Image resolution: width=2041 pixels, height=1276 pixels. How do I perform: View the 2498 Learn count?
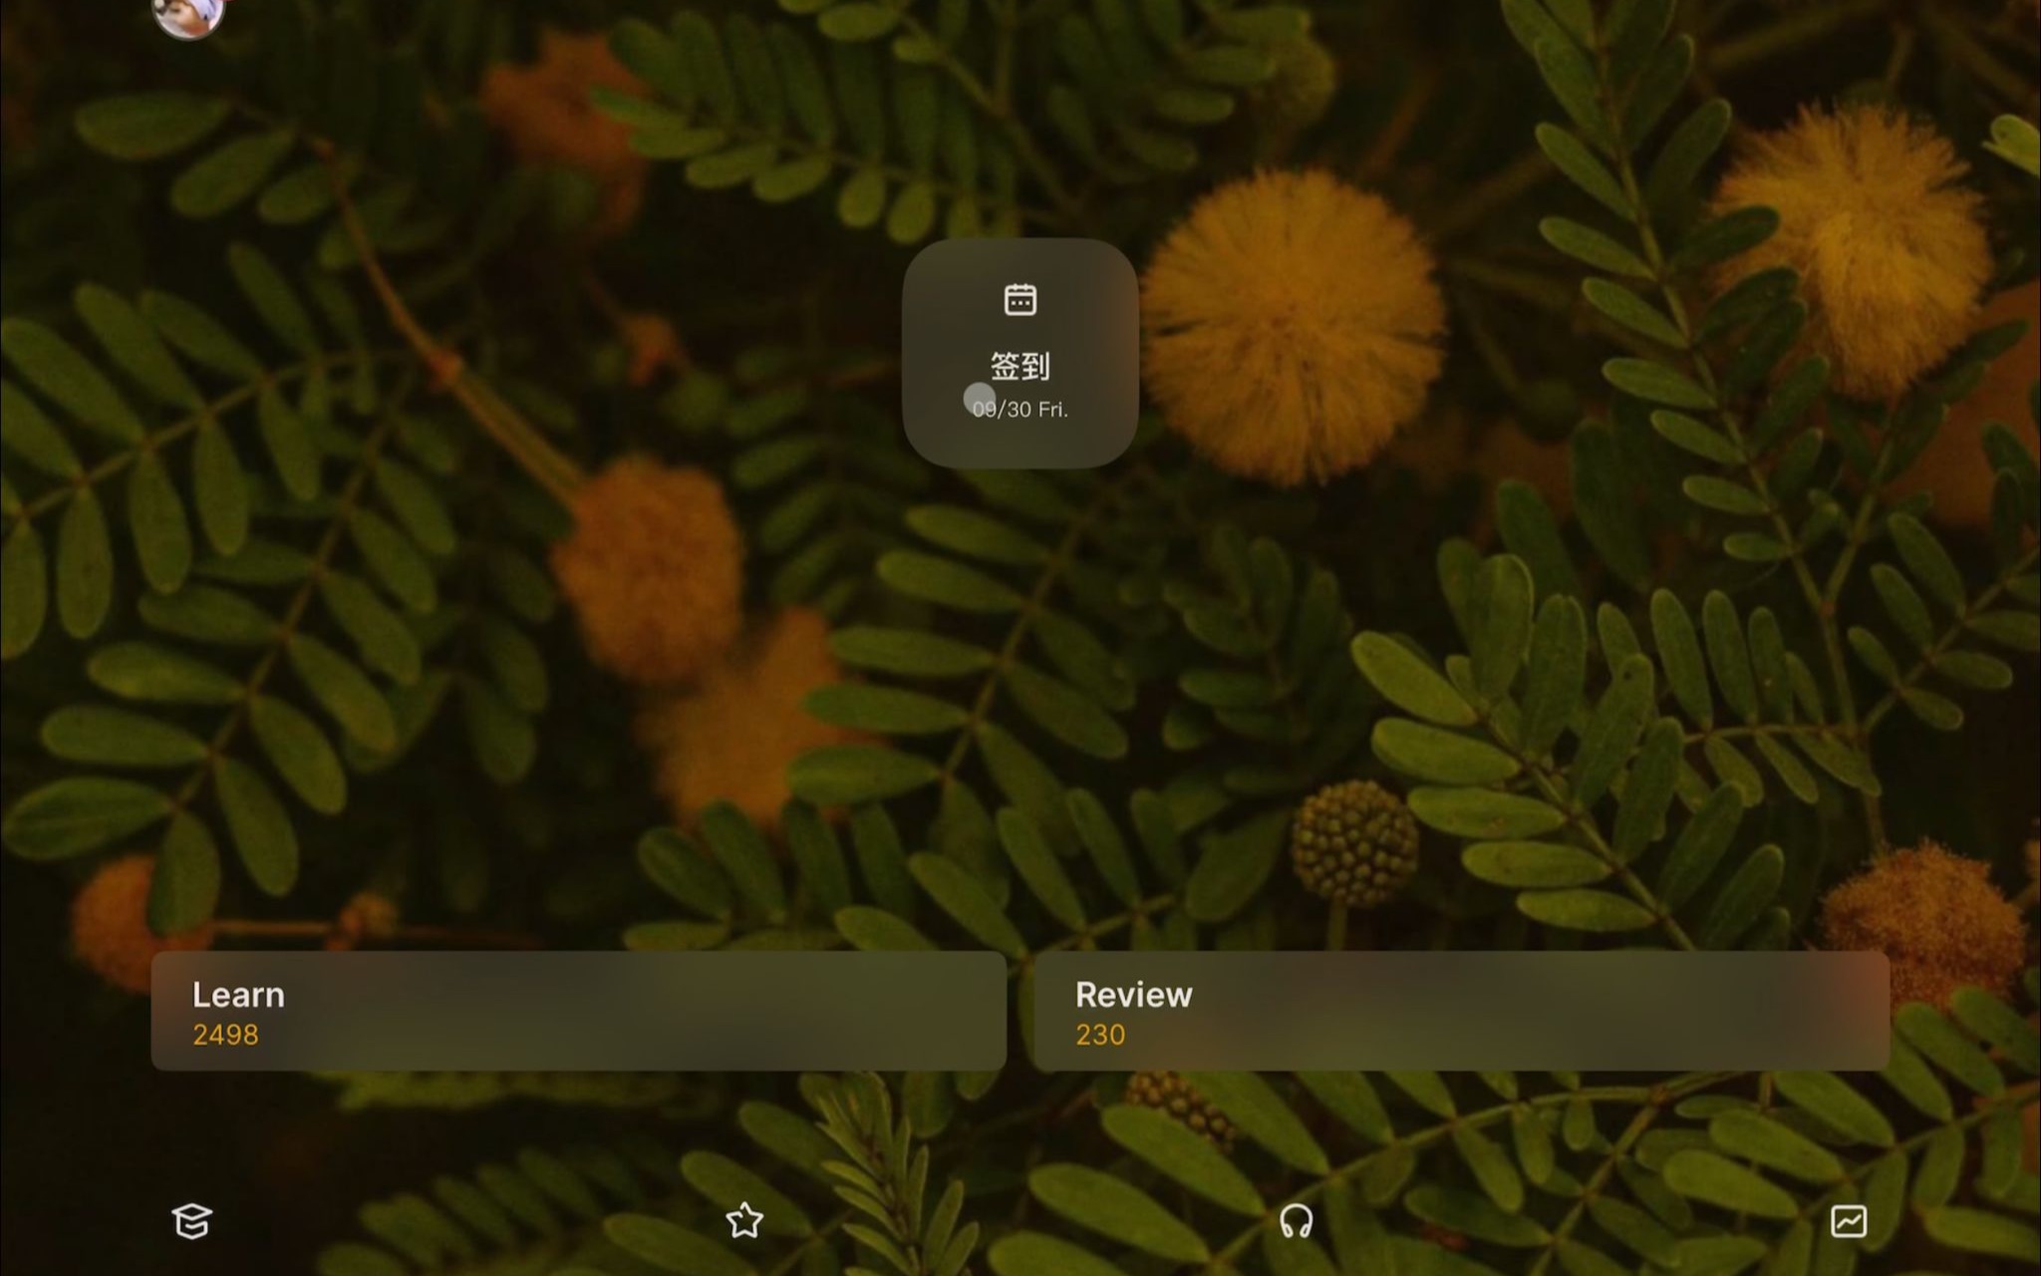coord(225,1034)
